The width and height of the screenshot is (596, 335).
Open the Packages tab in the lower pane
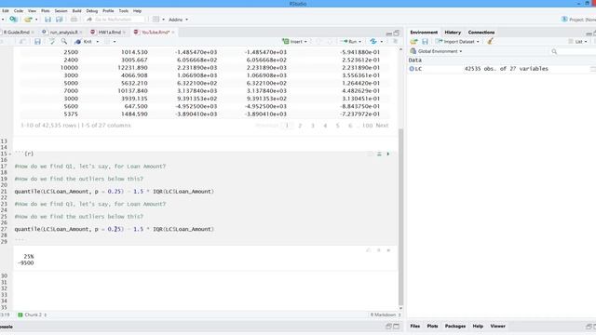[x=455, y=326]
